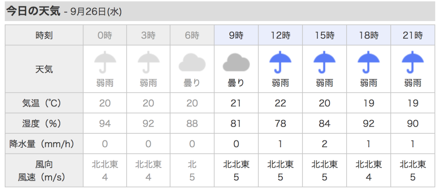Click the blue umbrella icon at 15時
Image resolution: width=442 pixels, height=190 pixels.
(x=325, y=63)
